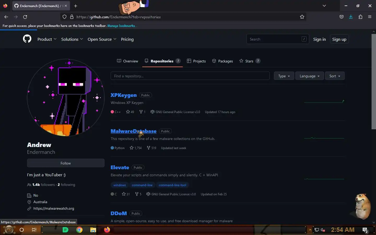Open the DDoM repository
This screenshot has height=235, width=376.
pos(119,213)
